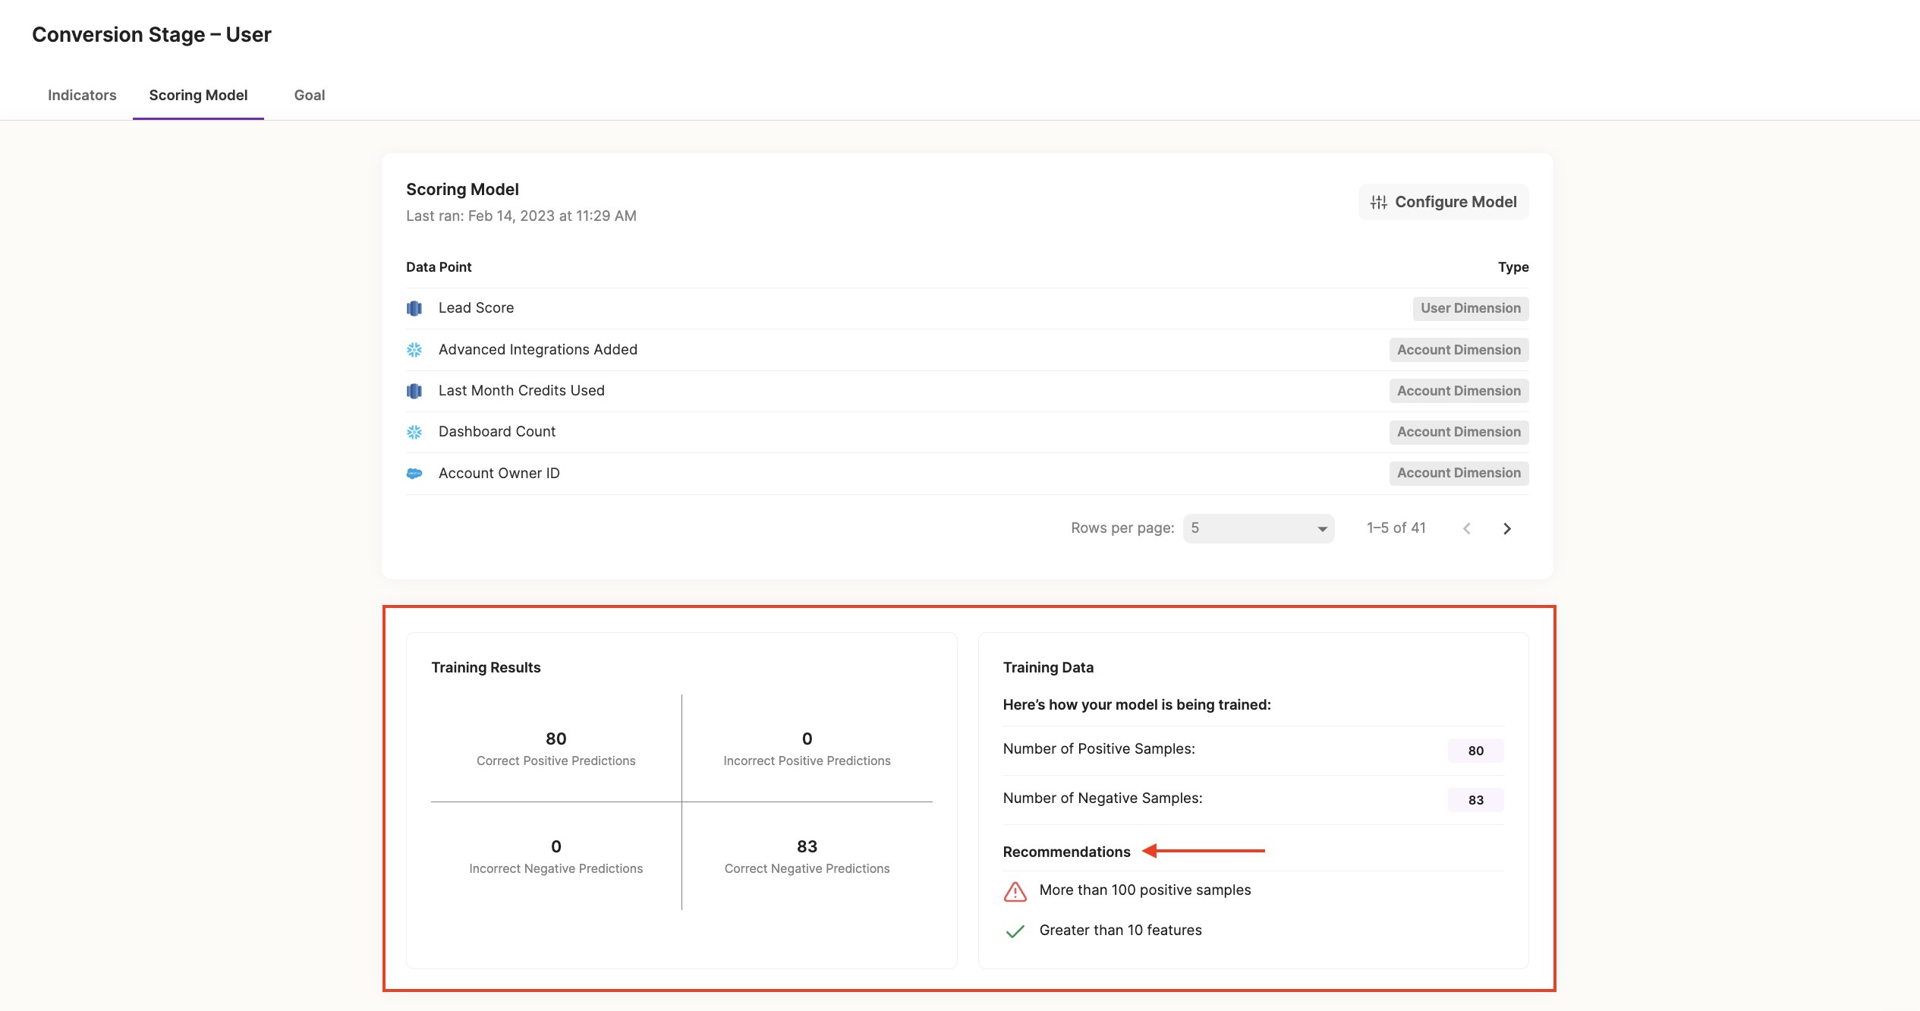Click the green checkmark next to features
The height and width of the screenshot is (1011, 1920).
click(1015, 931)
